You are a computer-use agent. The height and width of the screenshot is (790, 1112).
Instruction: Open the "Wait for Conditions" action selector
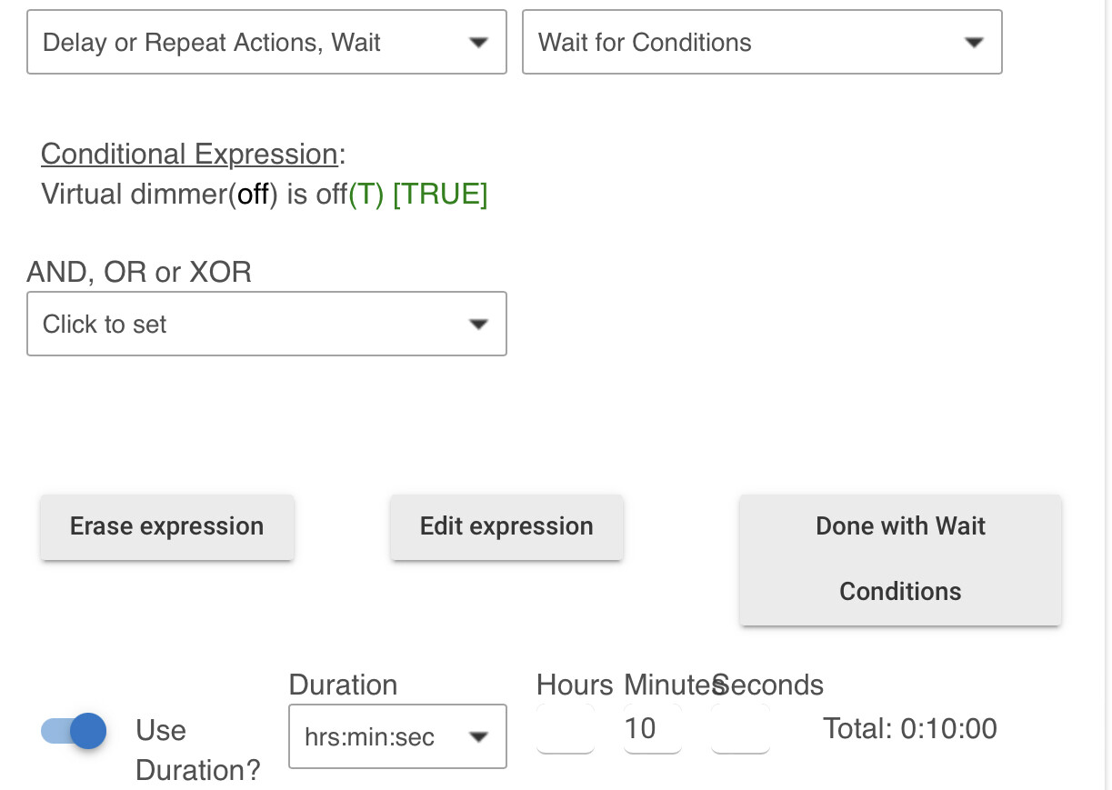[762, 42]
